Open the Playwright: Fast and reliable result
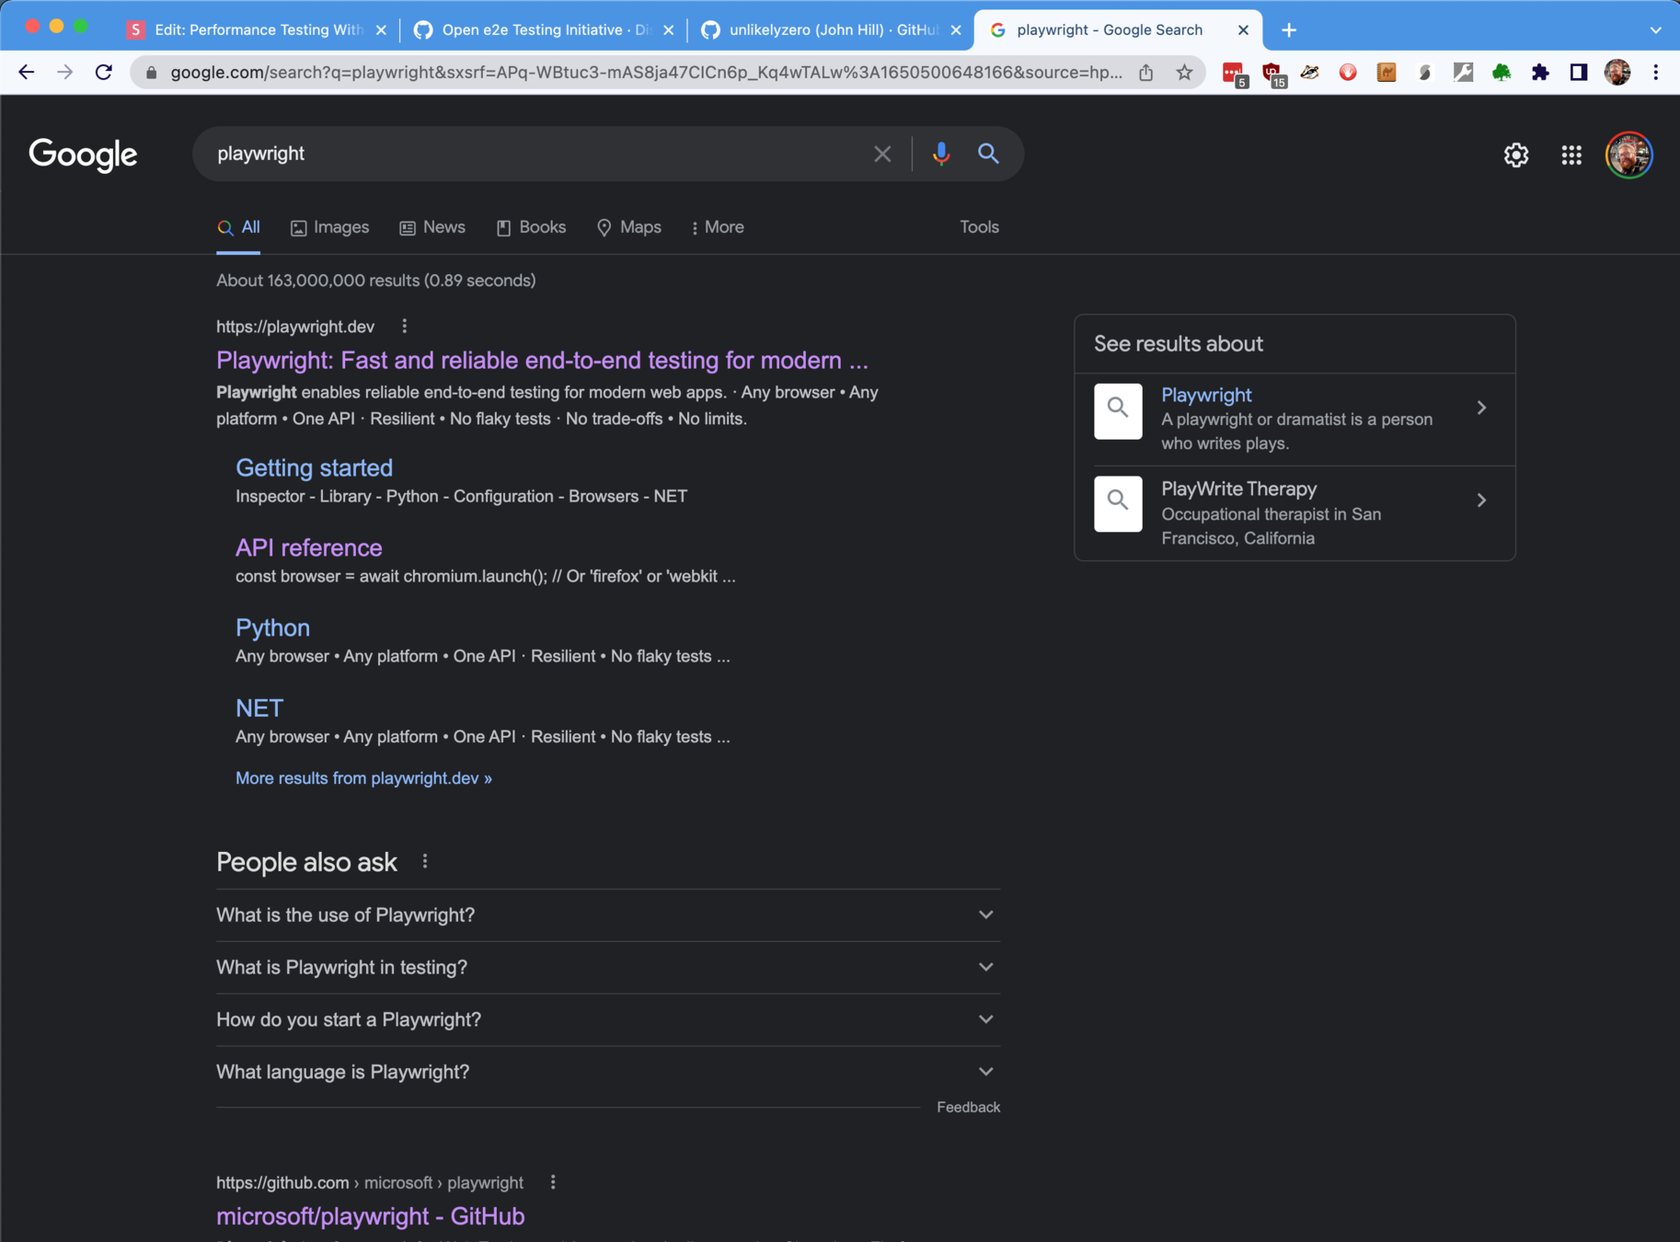 coord(542,361)
